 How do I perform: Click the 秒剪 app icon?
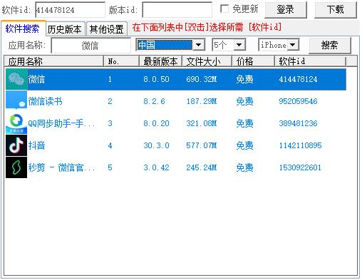point(16,167)
